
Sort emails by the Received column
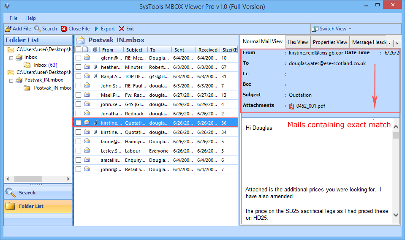[x=208, y=50]
